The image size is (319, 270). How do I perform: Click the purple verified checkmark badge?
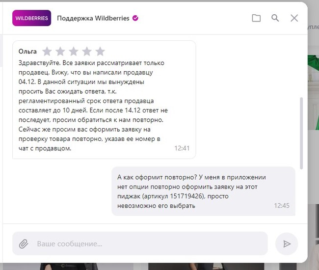coord(135,18)
